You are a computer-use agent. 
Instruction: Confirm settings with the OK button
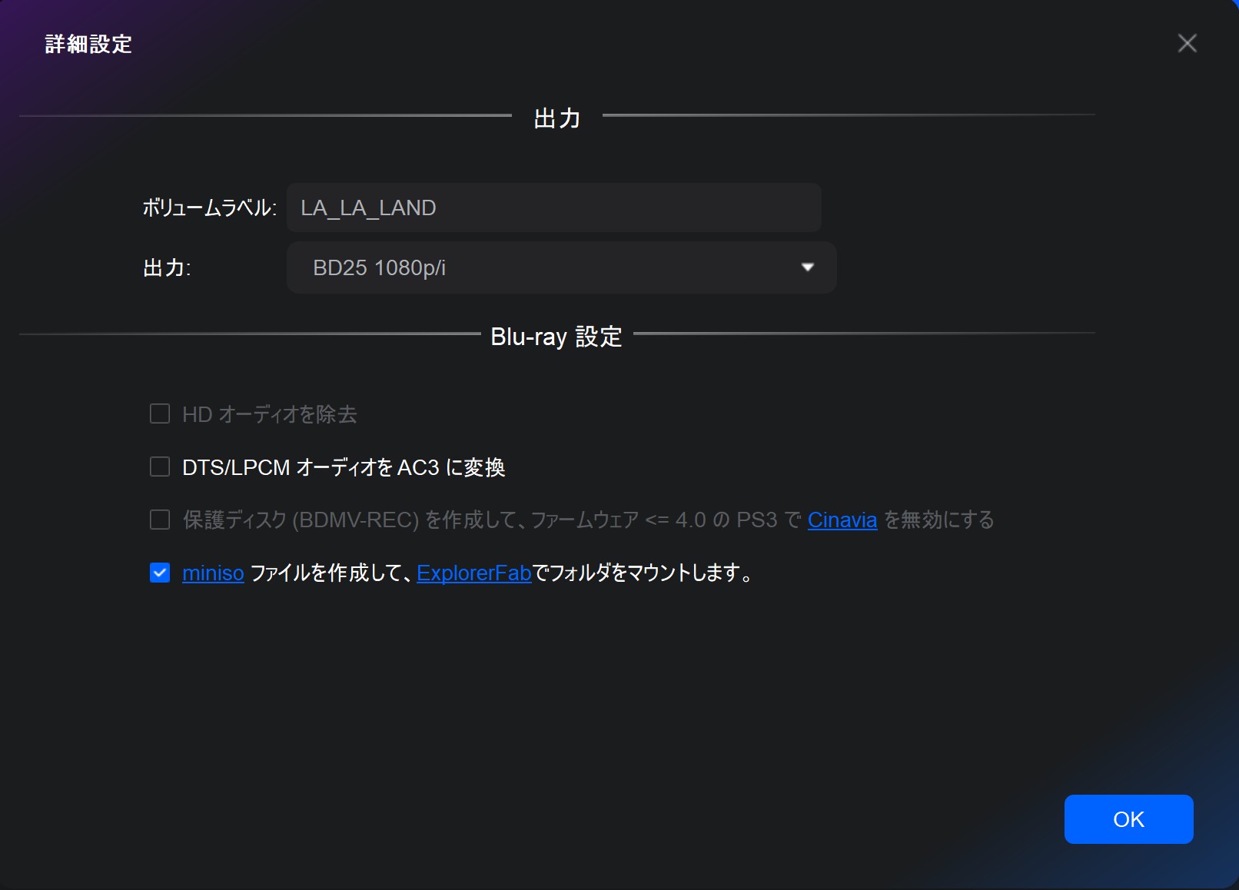click(x=1128, y=819)
